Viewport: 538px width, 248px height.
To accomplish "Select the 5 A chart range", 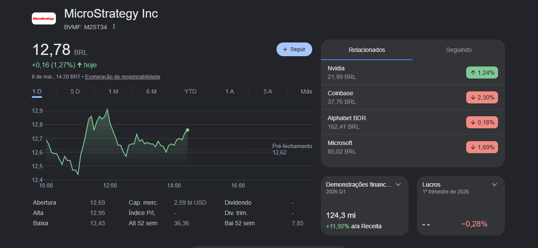I will coord(268,91).
